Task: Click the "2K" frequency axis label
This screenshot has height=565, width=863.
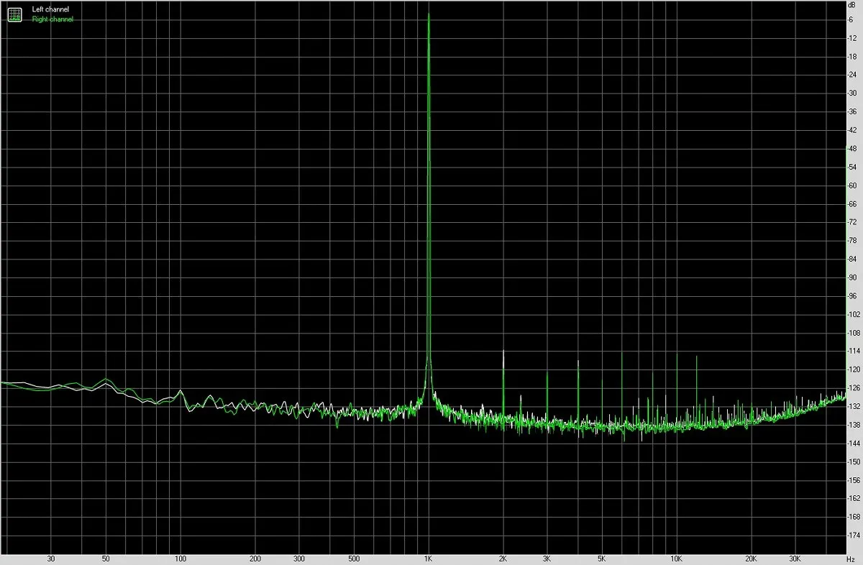Action: [x=503, y=558]
